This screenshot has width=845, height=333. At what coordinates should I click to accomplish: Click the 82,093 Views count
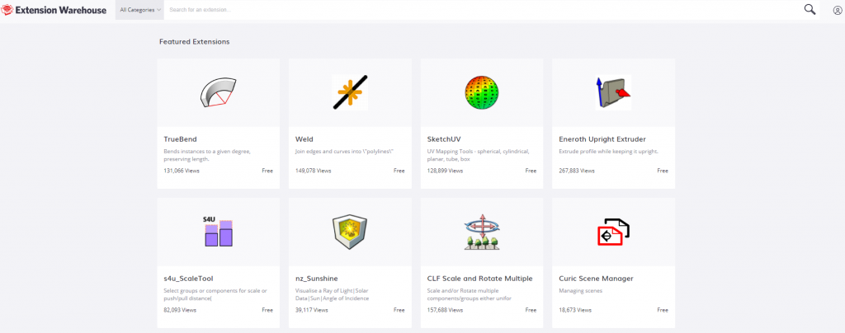pos(180,310)
